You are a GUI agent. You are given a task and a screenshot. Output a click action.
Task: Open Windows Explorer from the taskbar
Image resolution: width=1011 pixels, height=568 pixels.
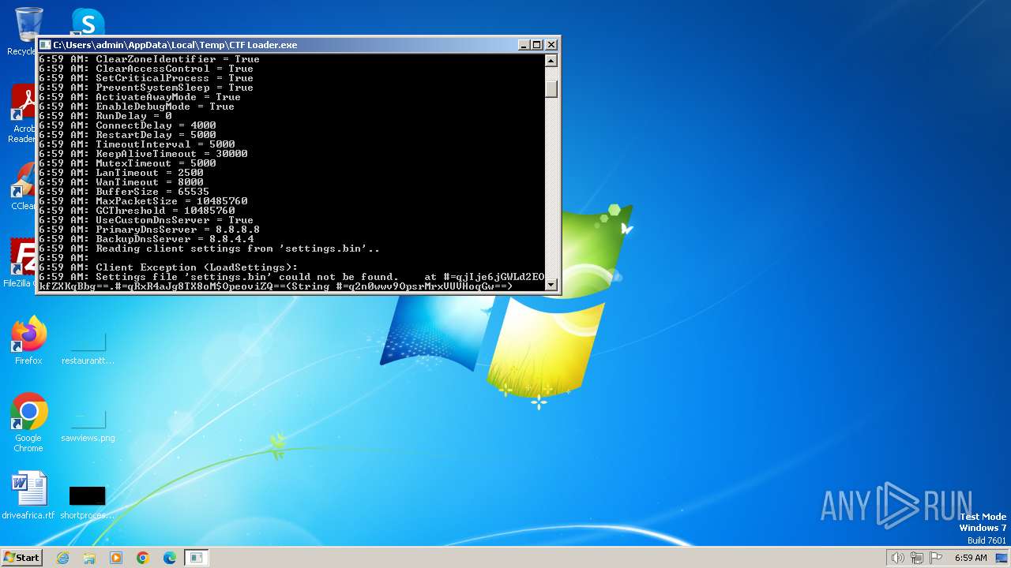[89, 558]
